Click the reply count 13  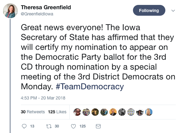click(32, 126)
